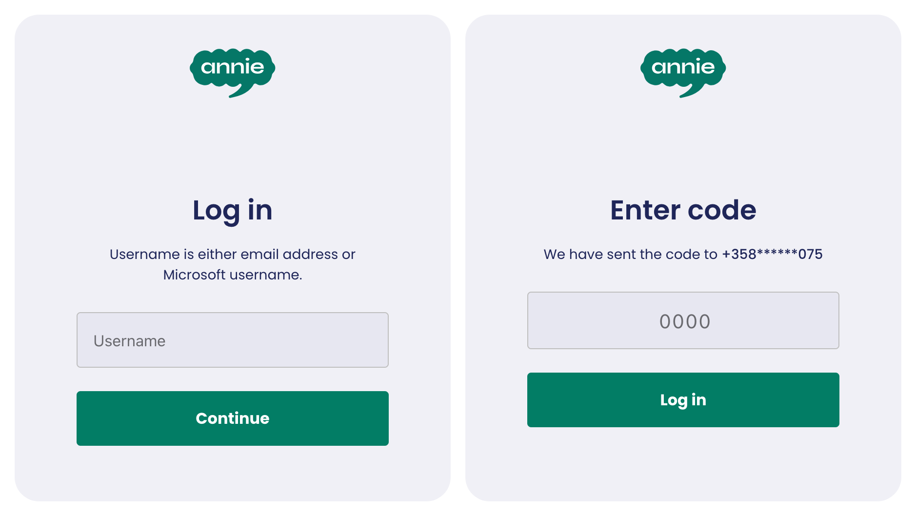916x516 pixels.
Task: Click the masked phone number +358******075
Action: tap(772, 254)
